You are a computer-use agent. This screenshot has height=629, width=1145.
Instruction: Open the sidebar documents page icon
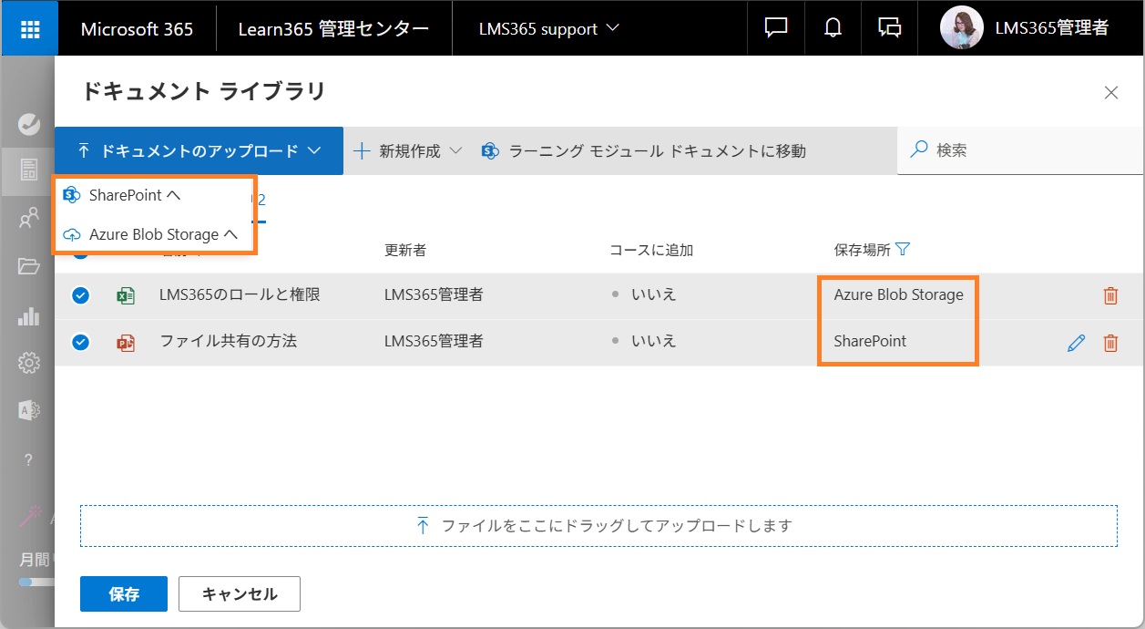point(29,170)
